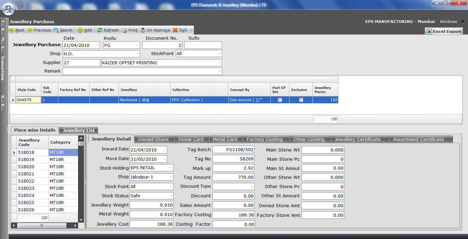Image resolution: width=468 pixels, height=239 pixels.
Task: Click the Collection column header
Action: point(199,90)
